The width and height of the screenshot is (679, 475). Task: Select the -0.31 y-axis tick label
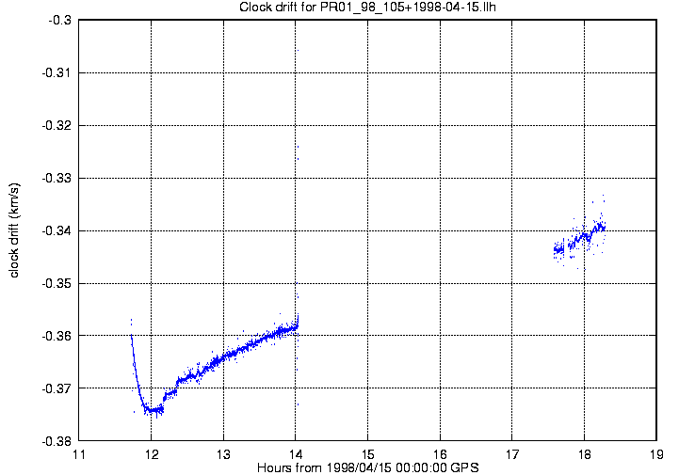pos(56,72)
